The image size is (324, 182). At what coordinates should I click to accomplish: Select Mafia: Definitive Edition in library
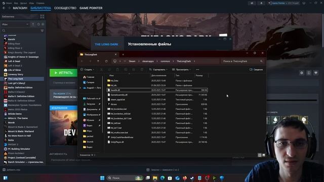click(20, 87)
